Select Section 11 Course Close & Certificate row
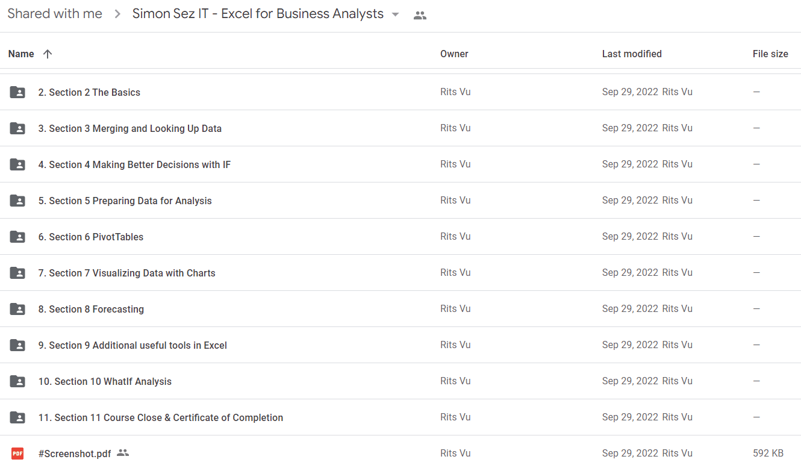Image resolution: width=801 pixels, height=471 pixels. [400, 417]
